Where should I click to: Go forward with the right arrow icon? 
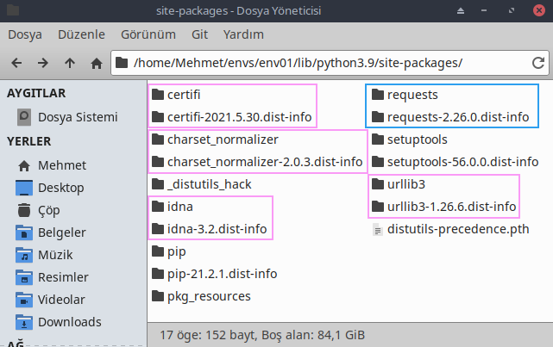[43, 63]
